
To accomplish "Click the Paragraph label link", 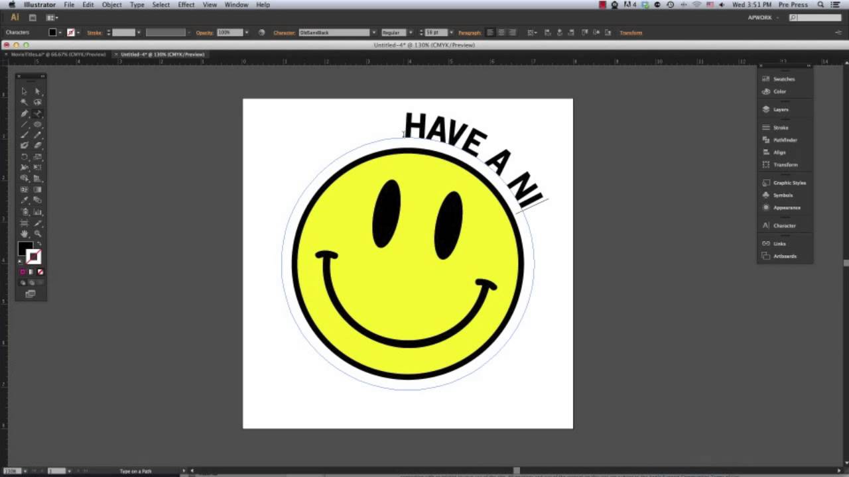I will 470,32.
